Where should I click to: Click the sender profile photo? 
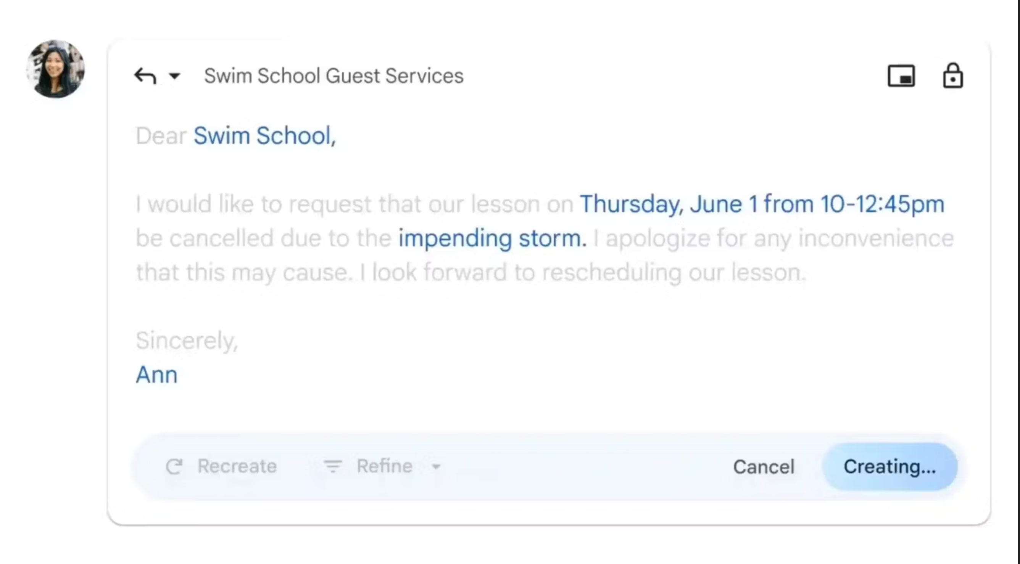coord(55,69)
